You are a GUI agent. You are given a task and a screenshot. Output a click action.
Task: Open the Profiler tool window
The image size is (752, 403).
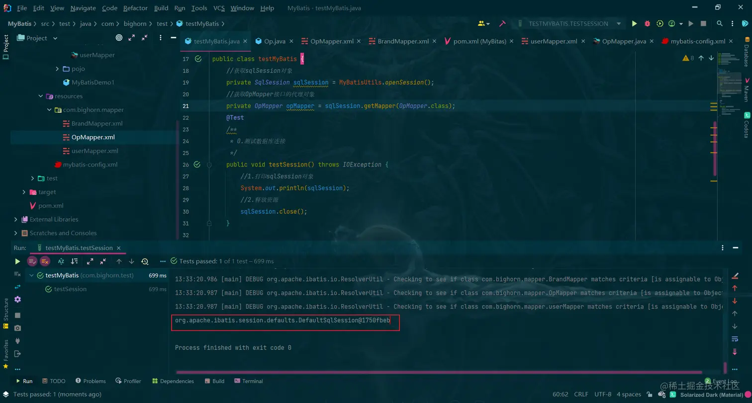[128, 381]
